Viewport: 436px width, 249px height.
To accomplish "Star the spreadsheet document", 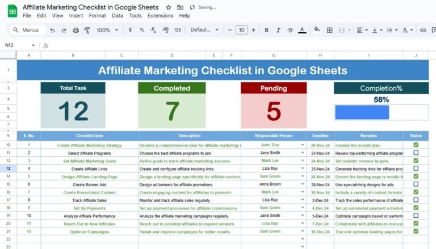I will click(168, 7).
